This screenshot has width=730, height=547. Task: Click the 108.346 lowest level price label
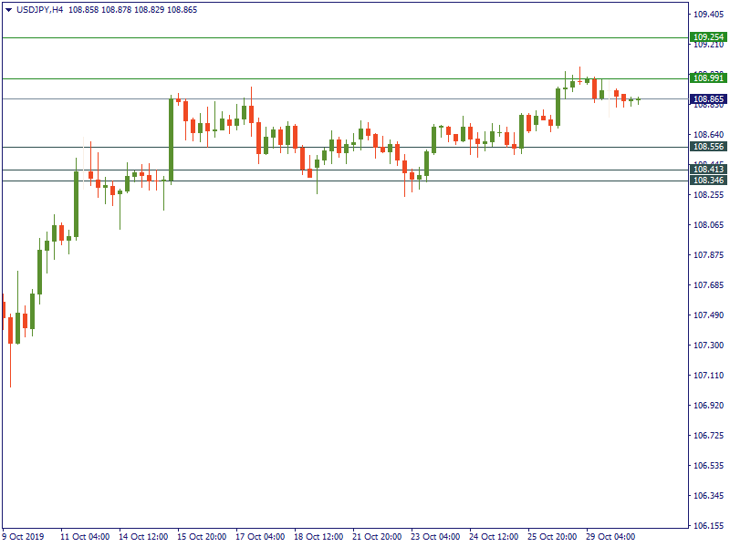click(708, 181)
